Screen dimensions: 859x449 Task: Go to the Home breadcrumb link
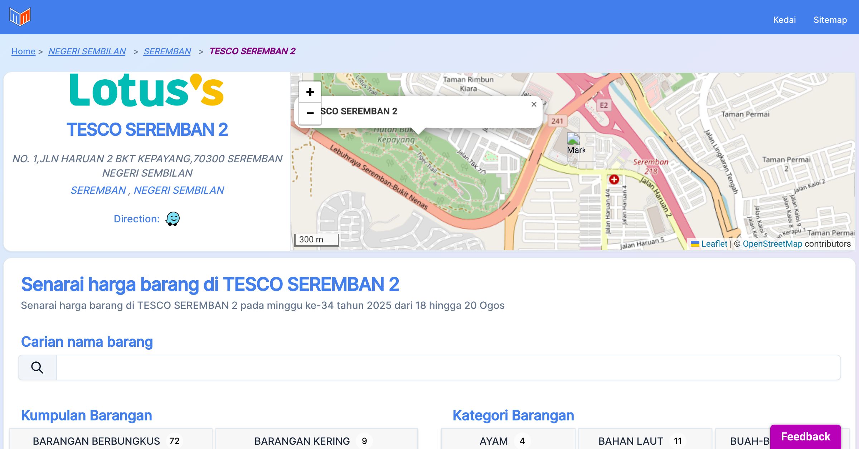click(23, 51)
